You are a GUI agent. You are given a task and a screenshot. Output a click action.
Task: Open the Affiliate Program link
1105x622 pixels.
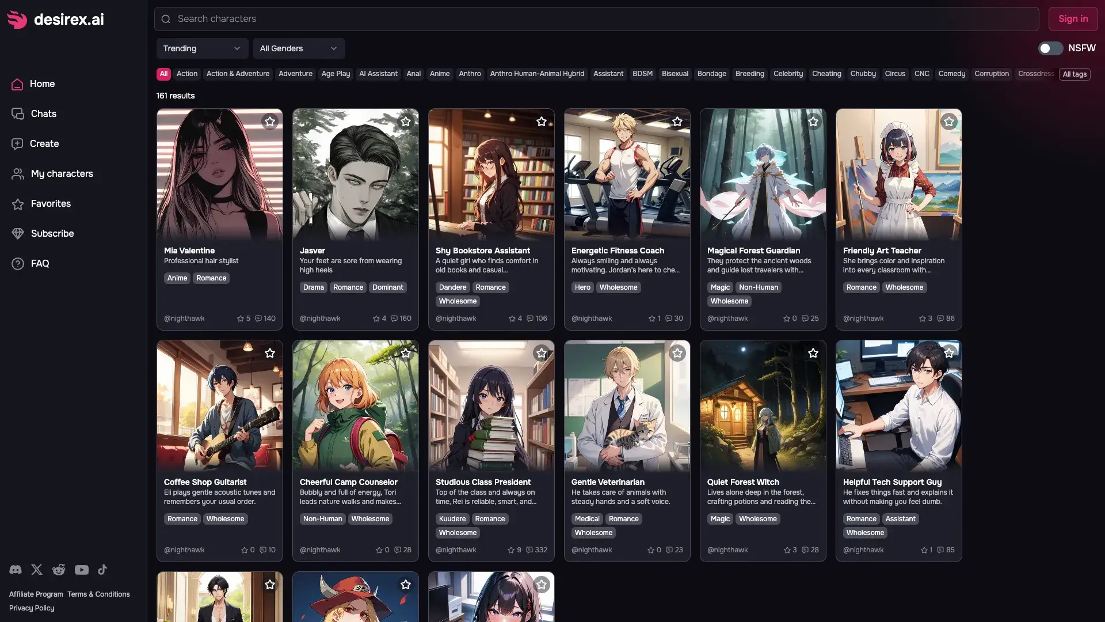click(35, 594)
